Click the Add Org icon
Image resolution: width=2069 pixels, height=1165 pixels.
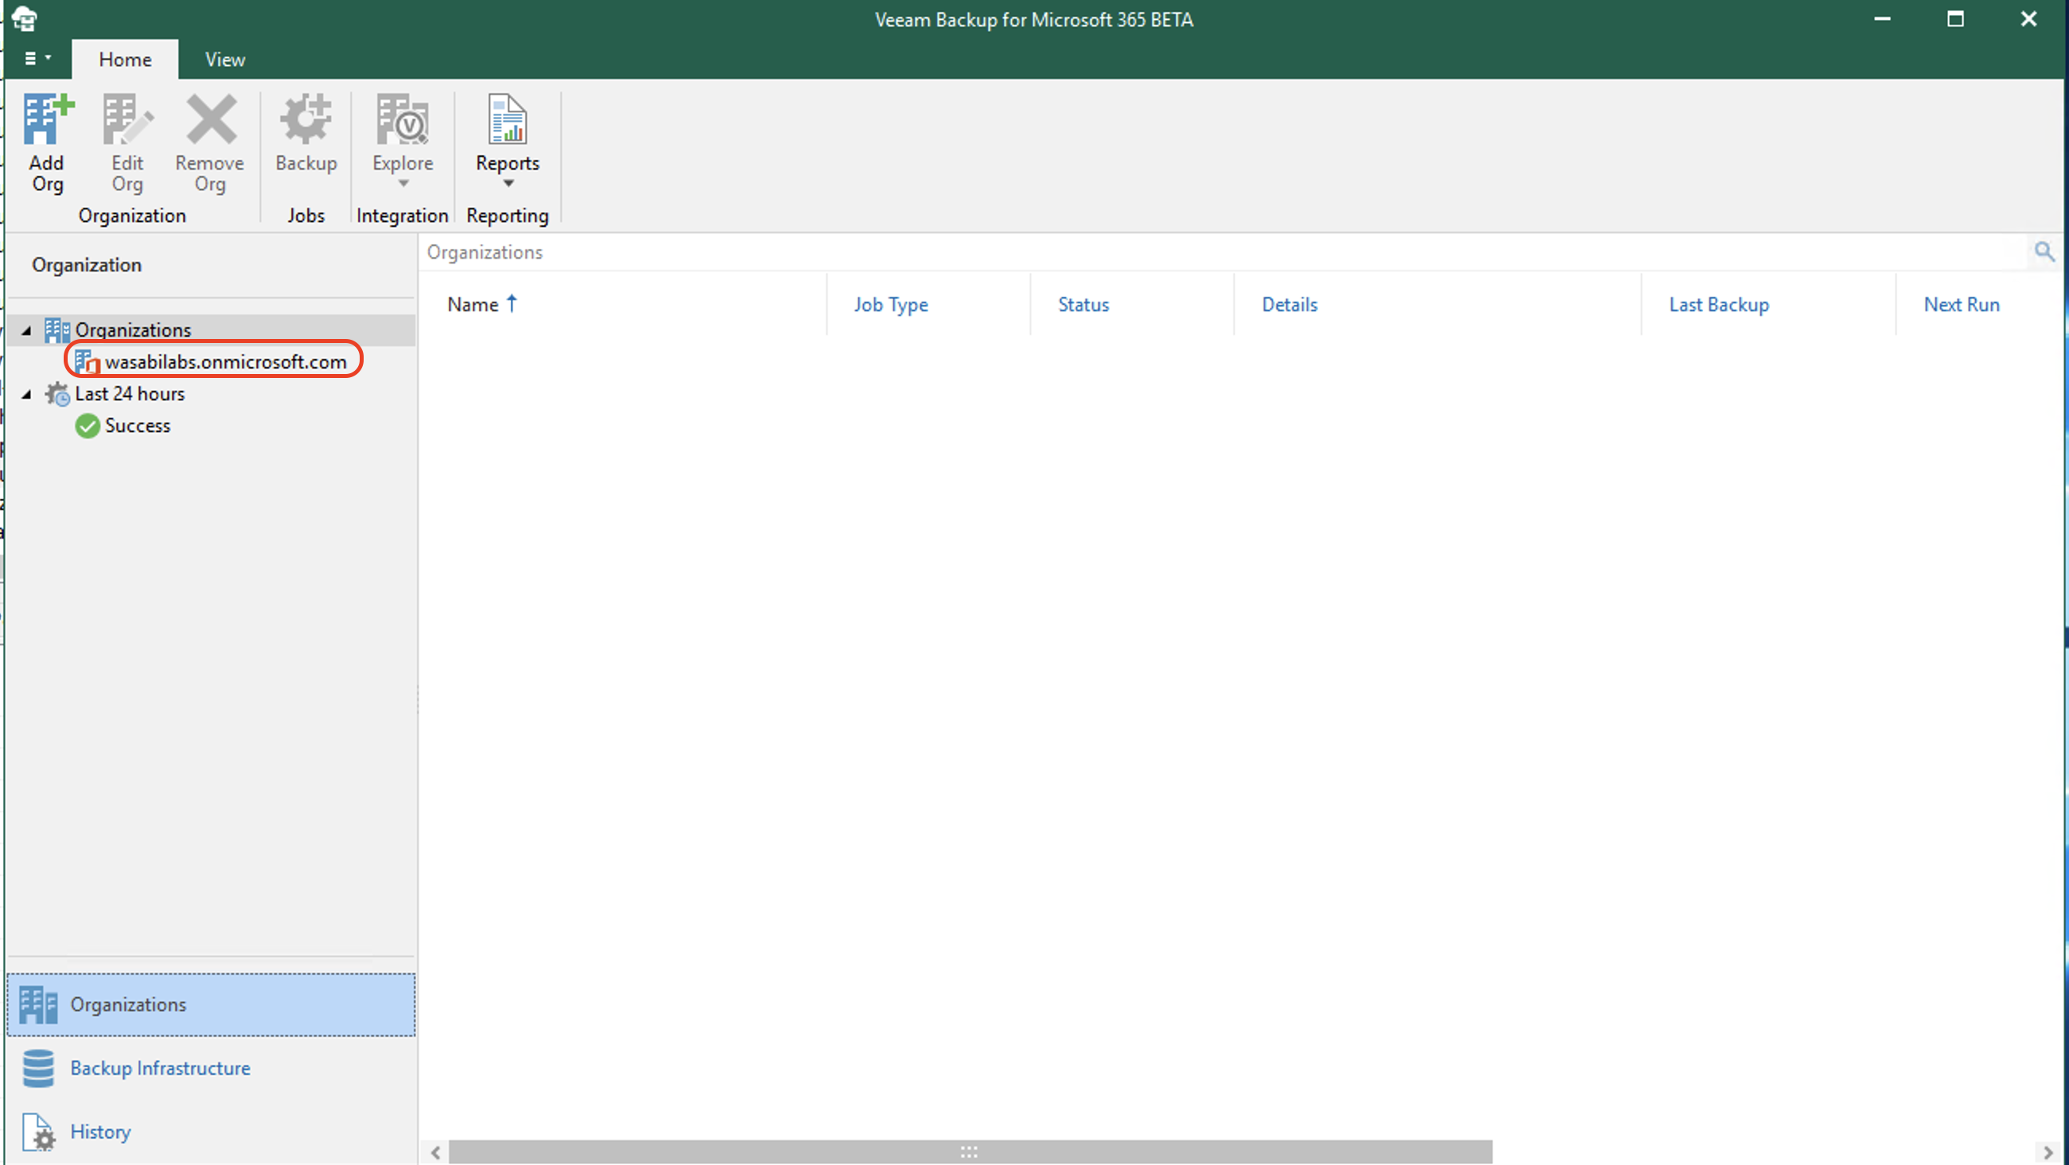coord(48,119)
